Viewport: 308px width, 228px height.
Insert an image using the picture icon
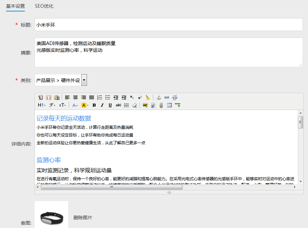point(145,105)
